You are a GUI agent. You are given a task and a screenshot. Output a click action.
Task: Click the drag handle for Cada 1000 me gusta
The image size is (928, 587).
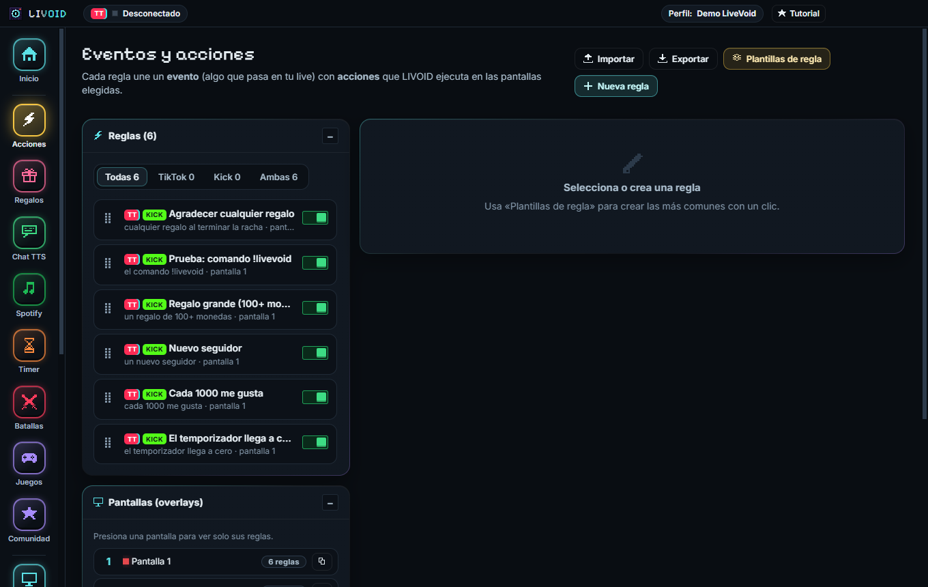pyautogui.click(x=107, y=398)
